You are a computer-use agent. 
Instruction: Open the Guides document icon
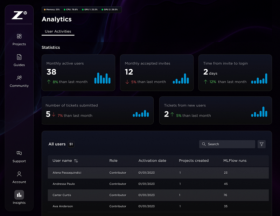pyautogui.click(x=19, y=57)
